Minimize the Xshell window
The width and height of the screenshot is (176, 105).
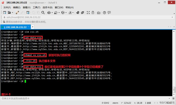[159, 2]
